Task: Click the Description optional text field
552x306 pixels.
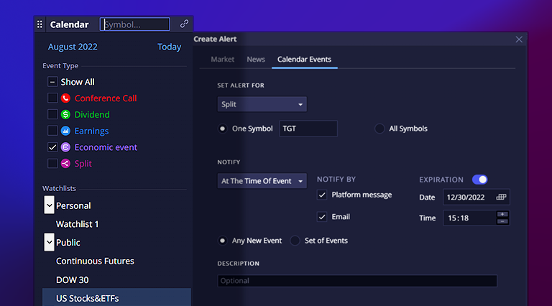Action: (356, 282)
